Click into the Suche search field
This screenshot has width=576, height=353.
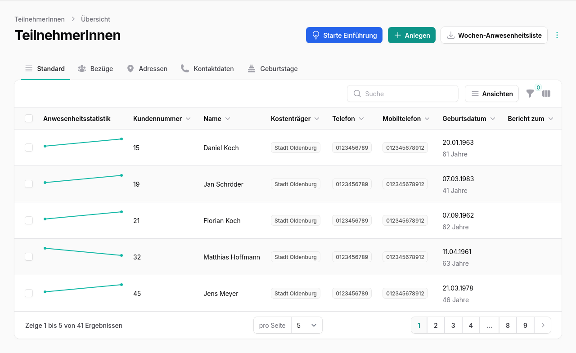tap(403, 94)
